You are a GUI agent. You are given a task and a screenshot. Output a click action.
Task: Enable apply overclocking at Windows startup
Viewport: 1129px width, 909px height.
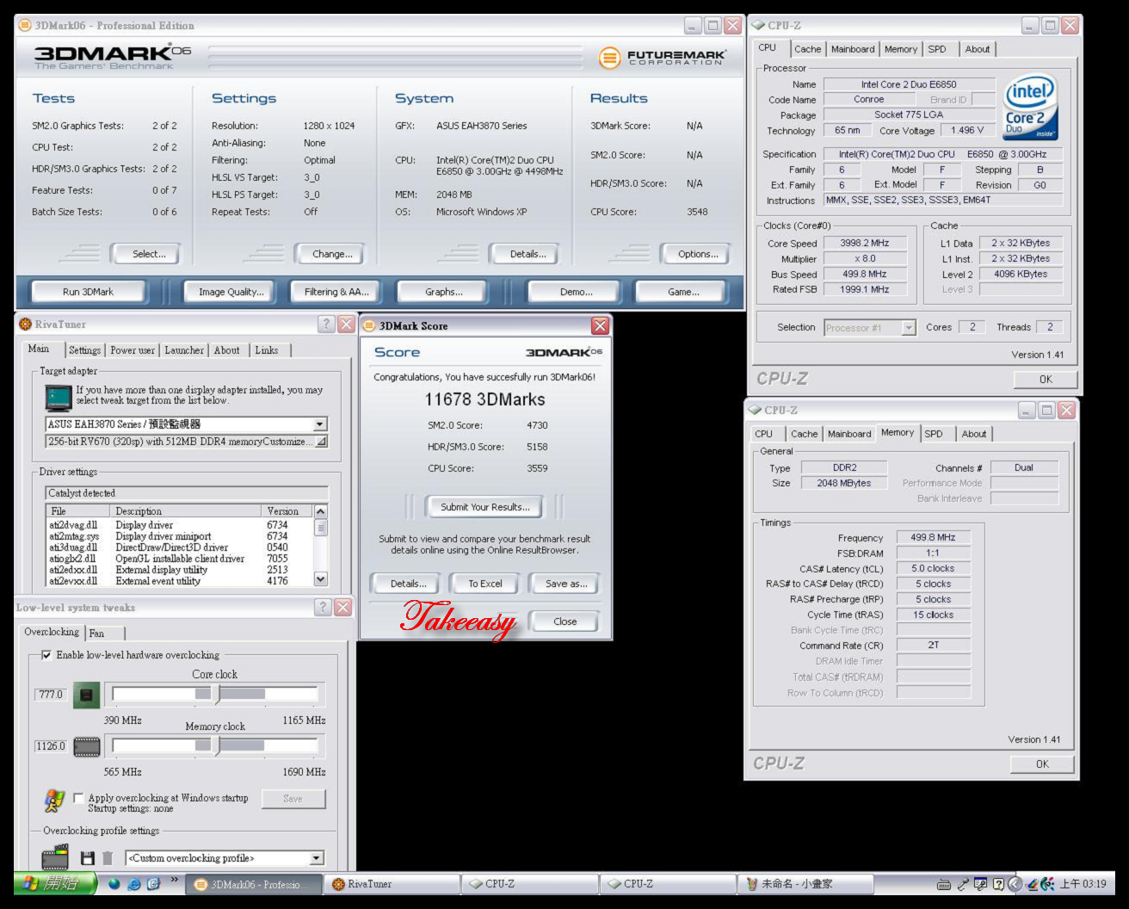click(x=78, y=798)
